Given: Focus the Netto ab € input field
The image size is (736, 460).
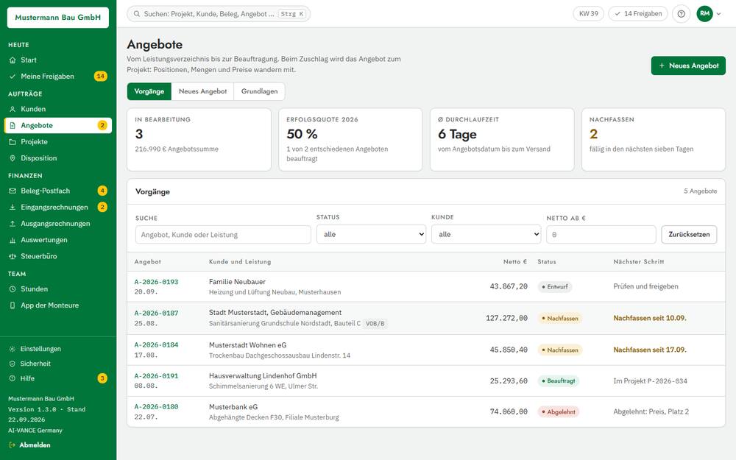Looking at the screenshot, I should [x=601, y=235].
